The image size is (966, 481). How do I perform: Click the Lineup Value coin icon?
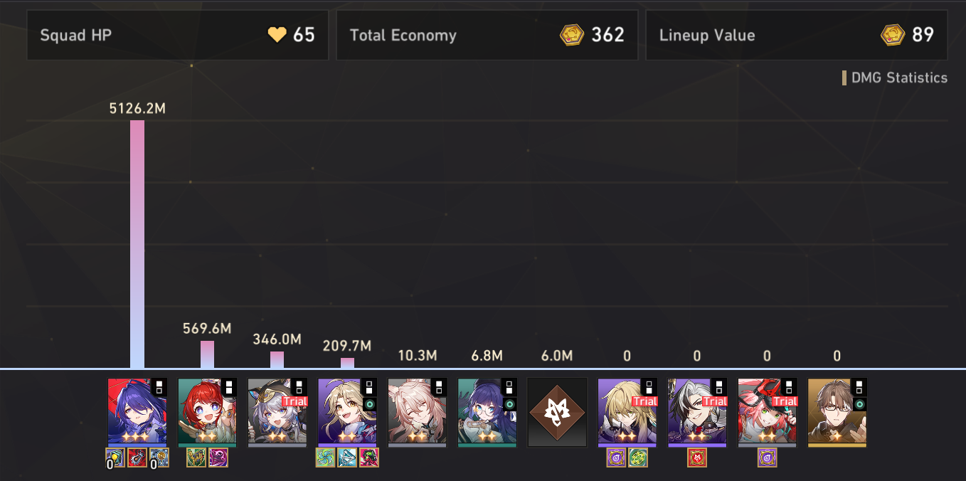pyautogui.click(x=892, y=35)
